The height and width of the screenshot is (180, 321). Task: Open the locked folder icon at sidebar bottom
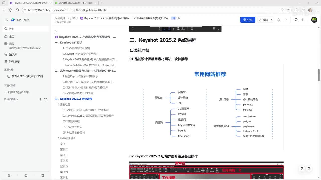[26, 176]
